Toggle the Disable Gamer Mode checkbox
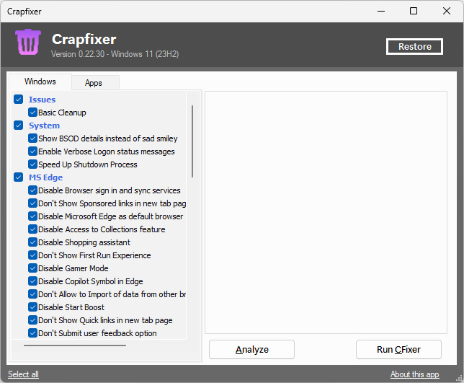The image size is (464, 383). point(32,268)
